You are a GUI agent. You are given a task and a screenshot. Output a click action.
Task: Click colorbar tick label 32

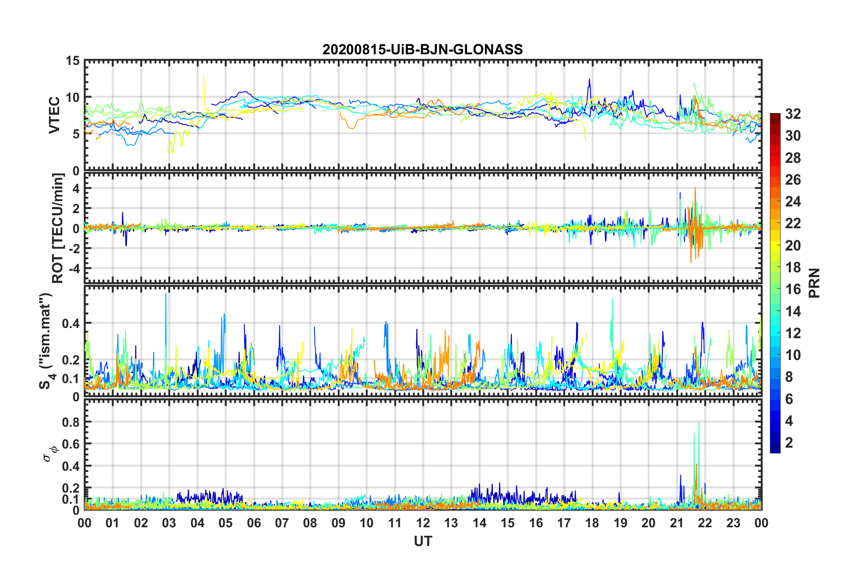coord(793,114)
